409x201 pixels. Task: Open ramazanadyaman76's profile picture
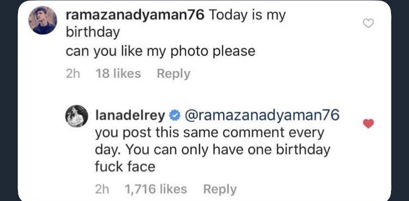(x=43, y=20)
